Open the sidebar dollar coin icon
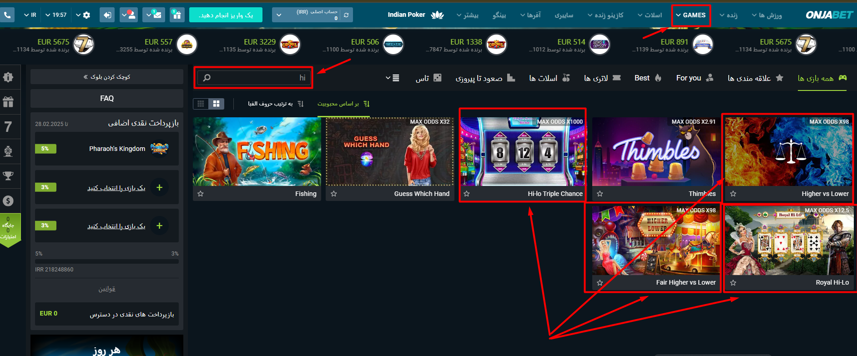 (8, 201)
